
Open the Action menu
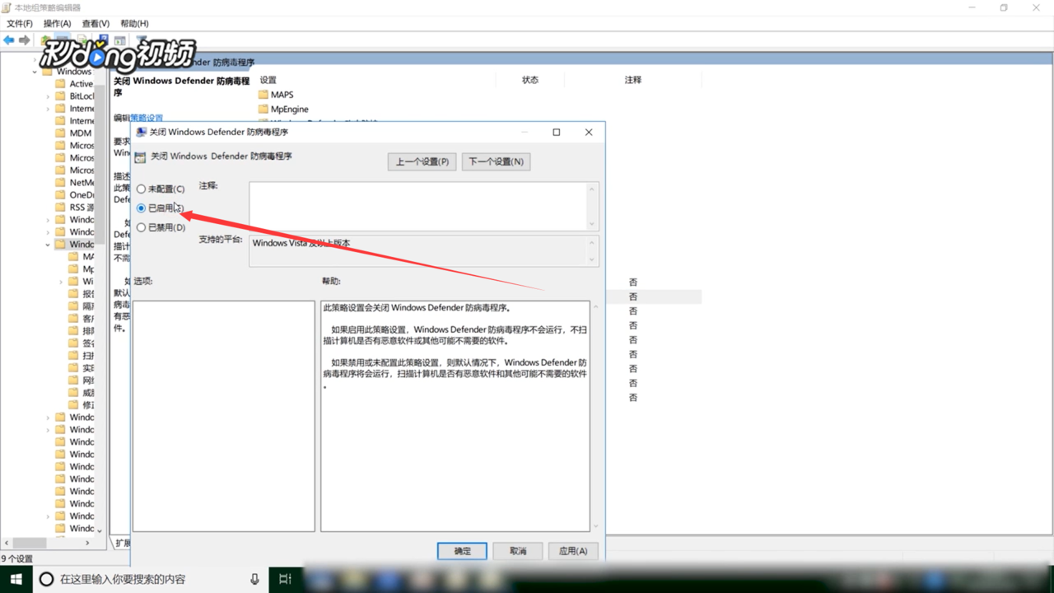(x=57, y=24)
